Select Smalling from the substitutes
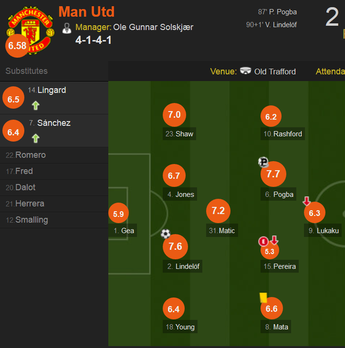 (x=54, y=220)
